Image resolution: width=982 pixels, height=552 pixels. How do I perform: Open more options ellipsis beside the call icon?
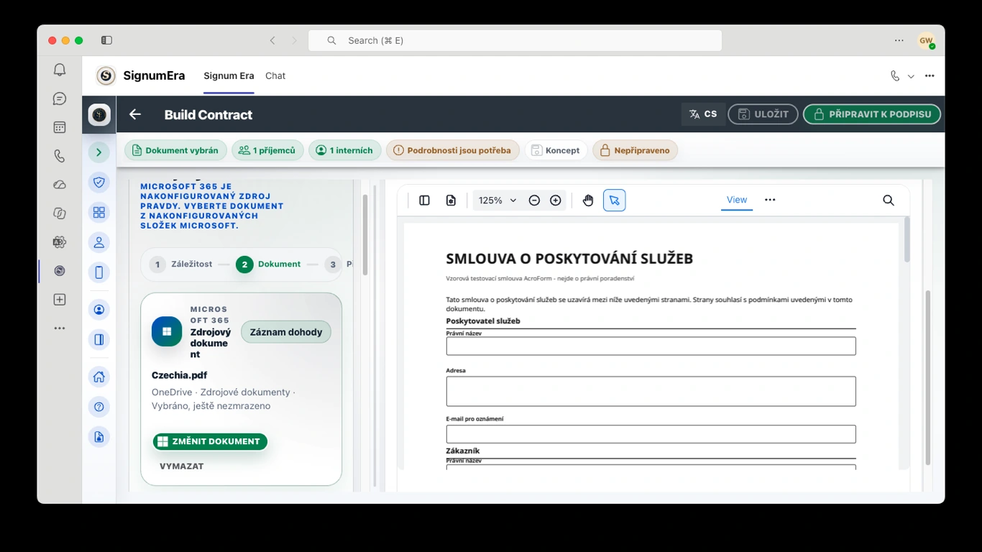coord(930,76)
